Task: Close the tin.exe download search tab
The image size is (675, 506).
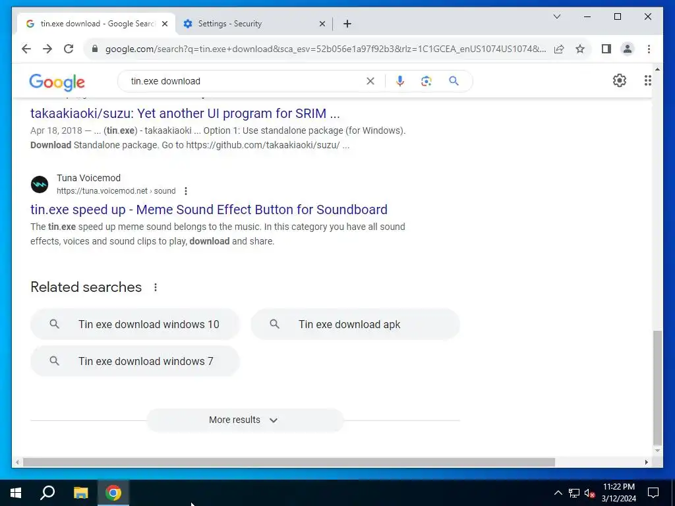Action: 164,24
